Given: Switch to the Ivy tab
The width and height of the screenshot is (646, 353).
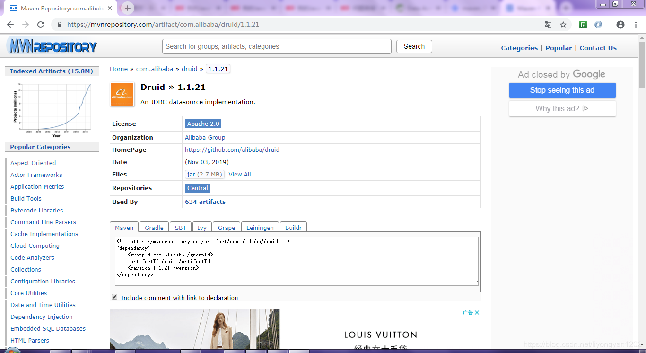Looking at the screenshot, I should (x=202, y=227).
